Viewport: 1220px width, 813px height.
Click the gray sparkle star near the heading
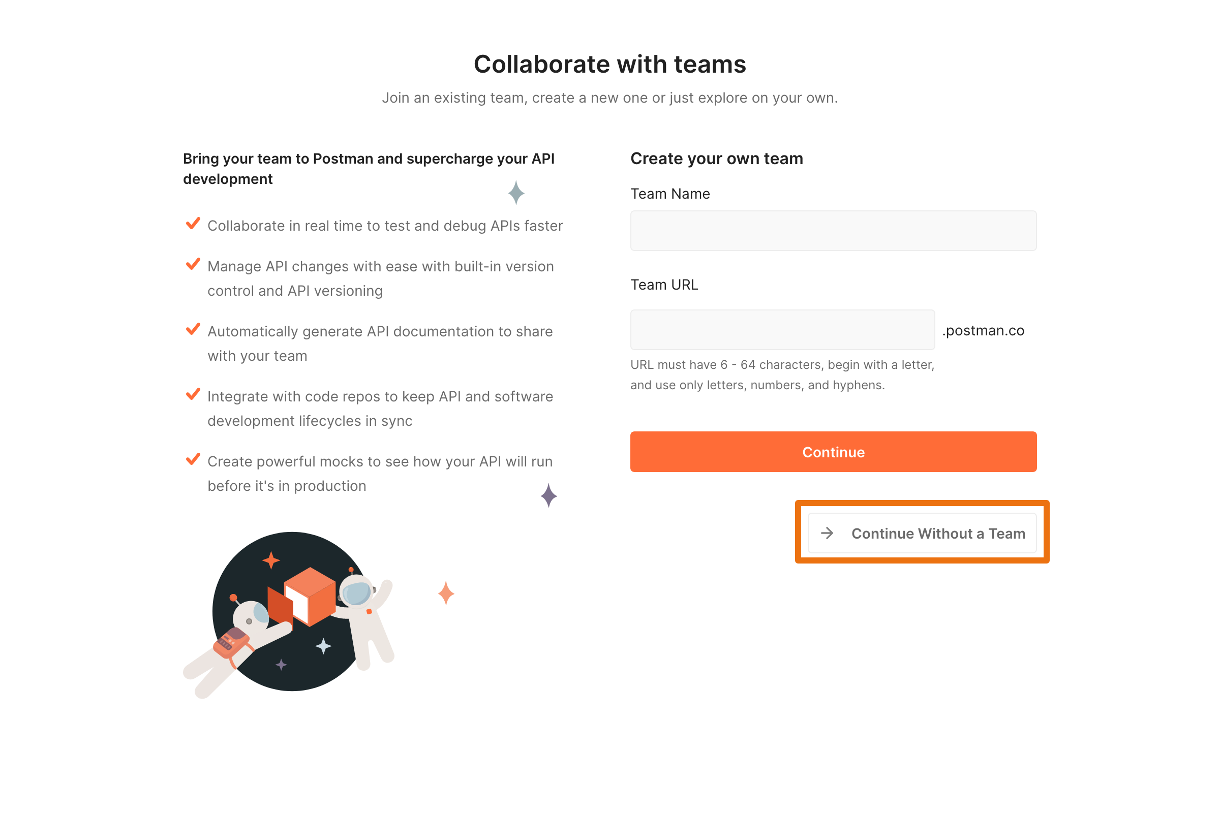[x=516, y=193]
